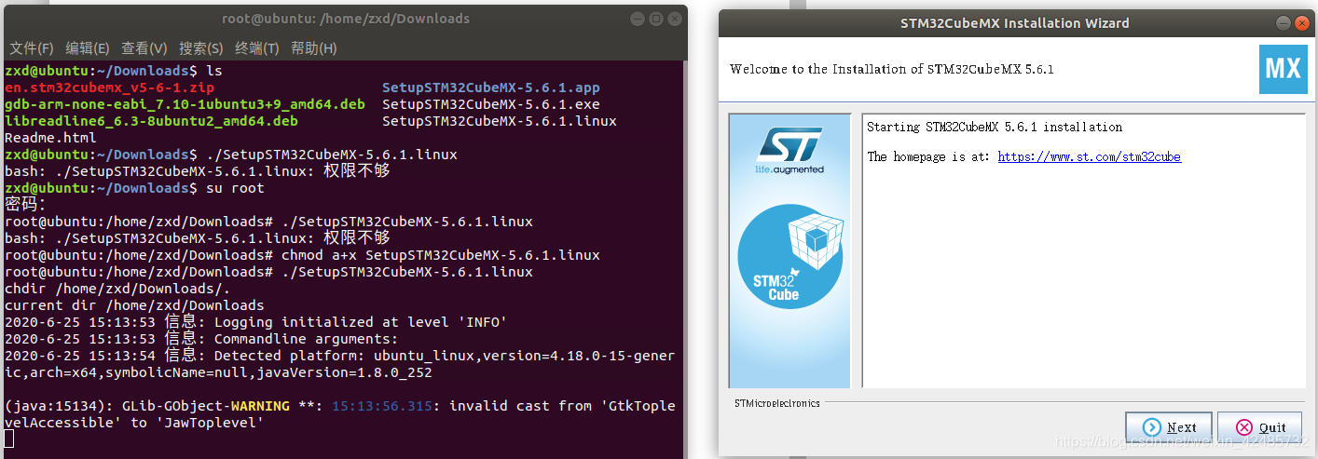This screenshot has height=459, width=1318.
Task: Click 'Starting STM32CubeMX 5.6.1 installation' text
Action: pos(995,127)
